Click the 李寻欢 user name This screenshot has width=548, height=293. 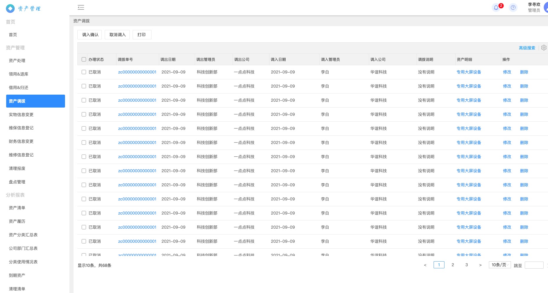tap(534, 4)
